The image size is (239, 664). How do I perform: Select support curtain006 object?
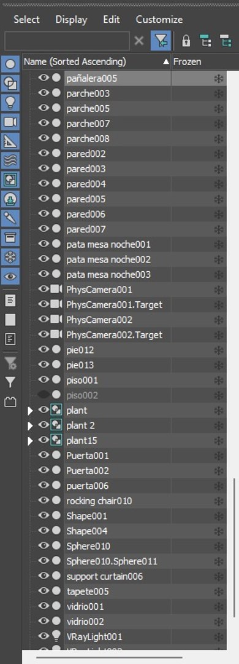point(105,576)
